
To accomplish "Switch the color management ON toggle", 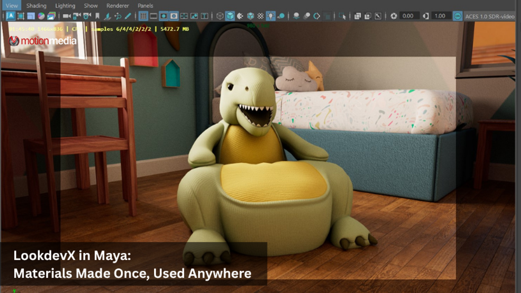I will pyautogui.click(x=458, y=16).
